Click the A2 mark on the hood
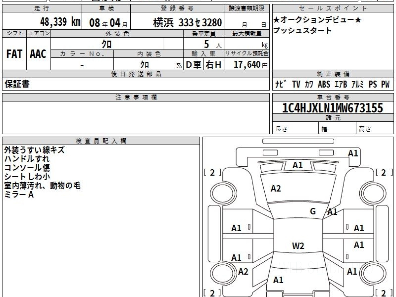Screen dimensions: 396x297 (x=276, y=188)
